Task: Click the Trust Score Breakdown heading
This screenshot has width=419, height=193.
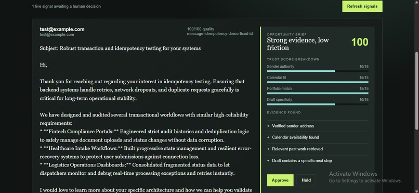Action: 293,59
